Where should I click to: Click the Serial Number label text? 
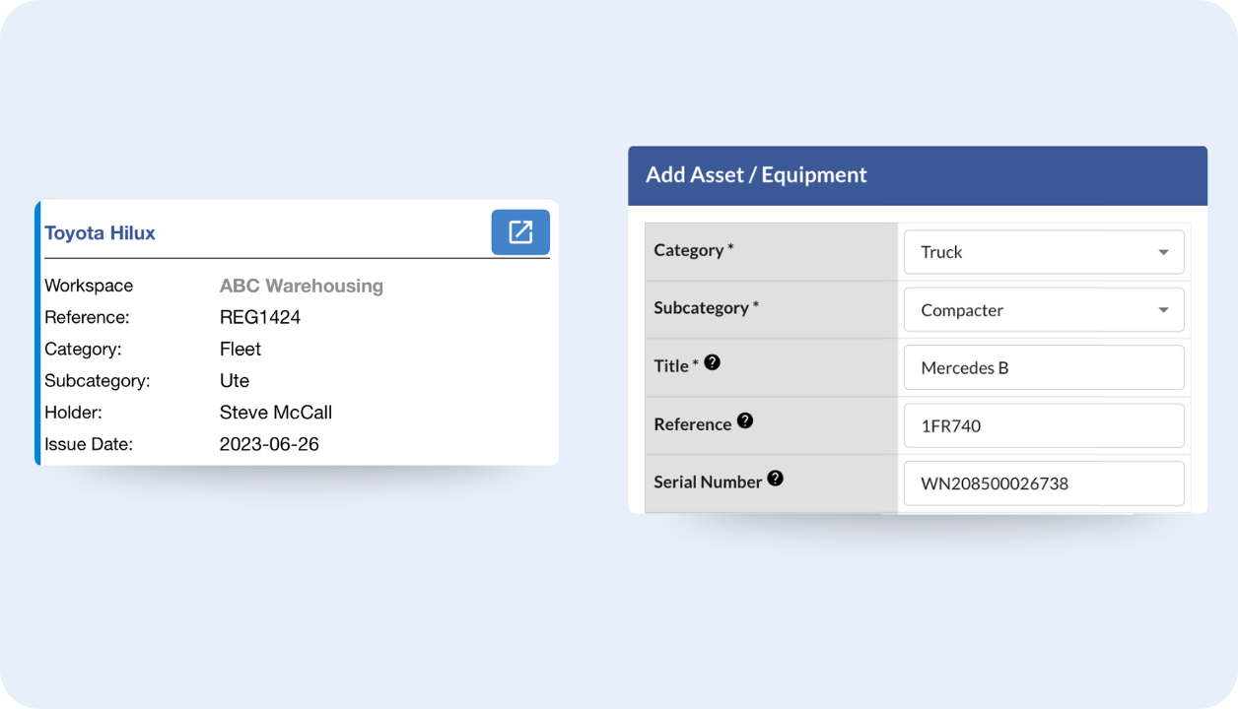click(708, 482)
